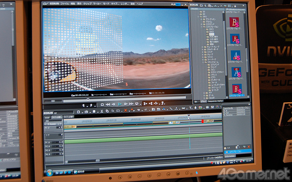Expand the ドア folder node
The width and height of the screenshot is (292, 182).
point(204,93)
